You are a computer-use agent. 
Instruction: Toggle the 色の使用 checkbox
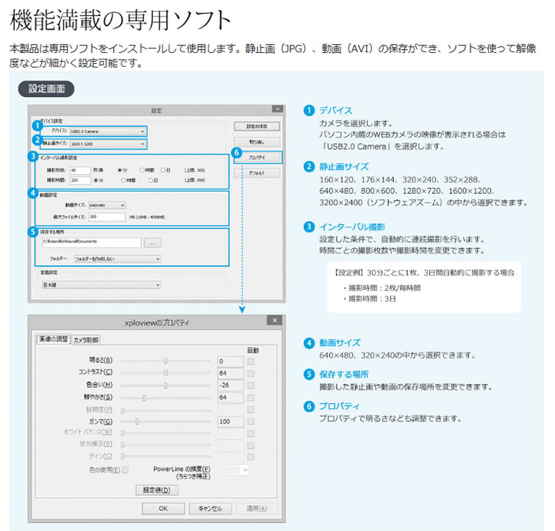coord(125,470)
